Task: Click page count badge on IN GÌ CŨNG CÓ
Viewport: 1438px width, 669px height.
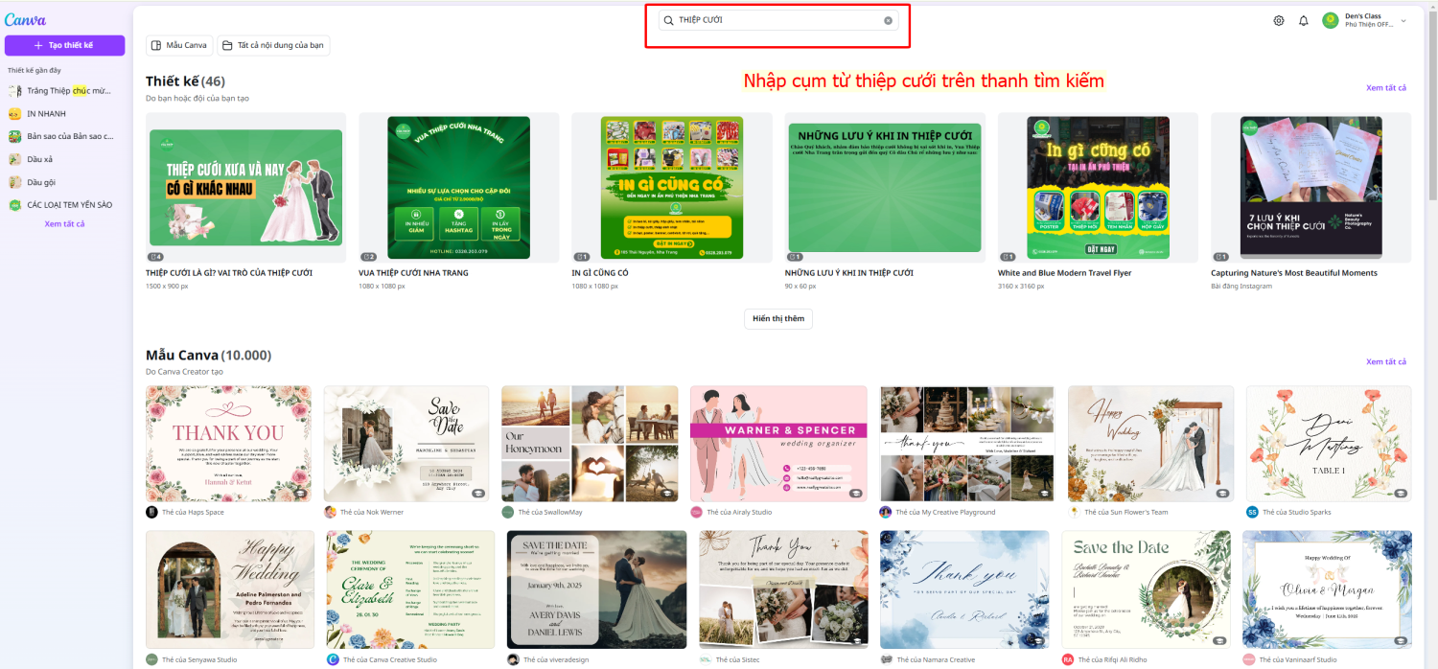Action: pyautogui.click(x=580, y=257)
